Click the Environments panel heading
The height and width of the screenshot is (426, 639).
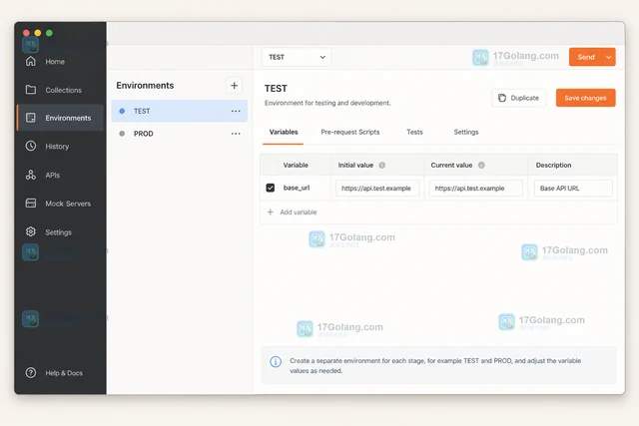[x=145, y=86]
